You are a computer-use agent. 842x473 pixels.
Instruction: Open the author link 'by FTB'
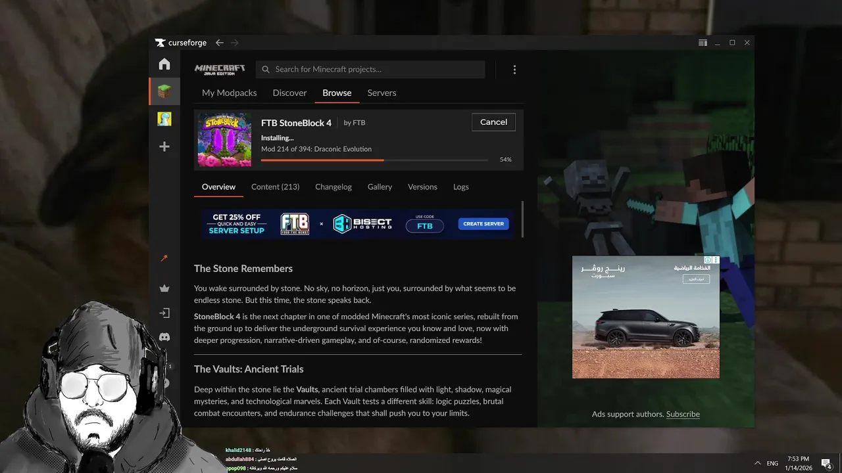coord(355,123)
